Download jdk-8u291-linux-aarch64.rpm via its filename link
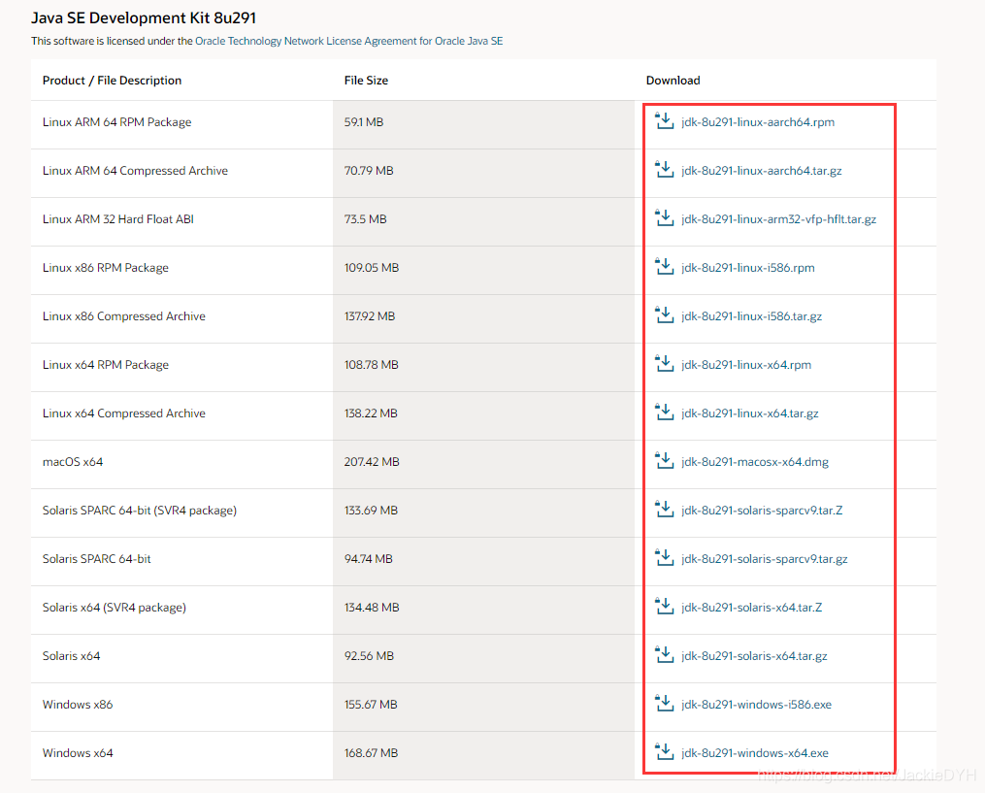The image size is (985, 793). click(758, 122)
